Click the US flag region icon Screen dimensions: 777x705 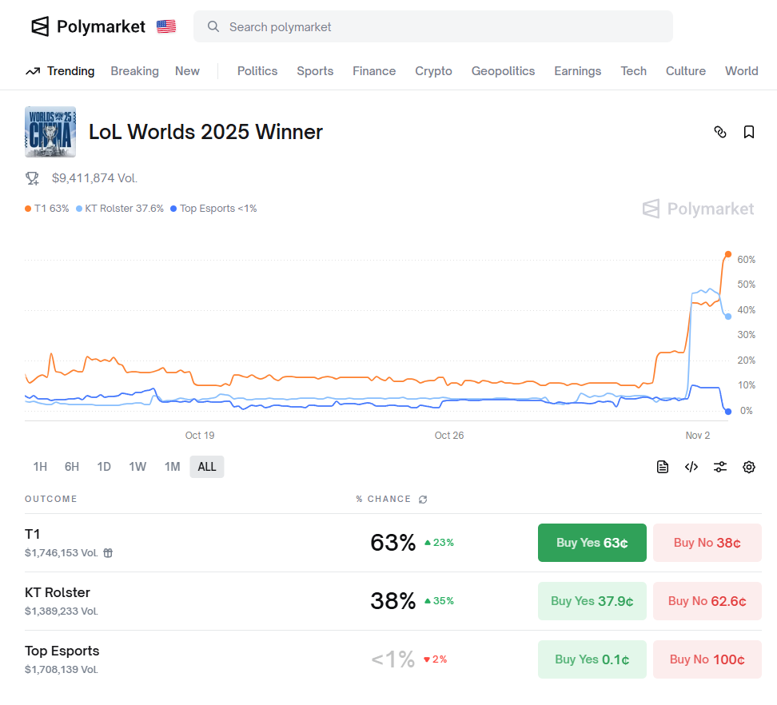coord(166,26)
